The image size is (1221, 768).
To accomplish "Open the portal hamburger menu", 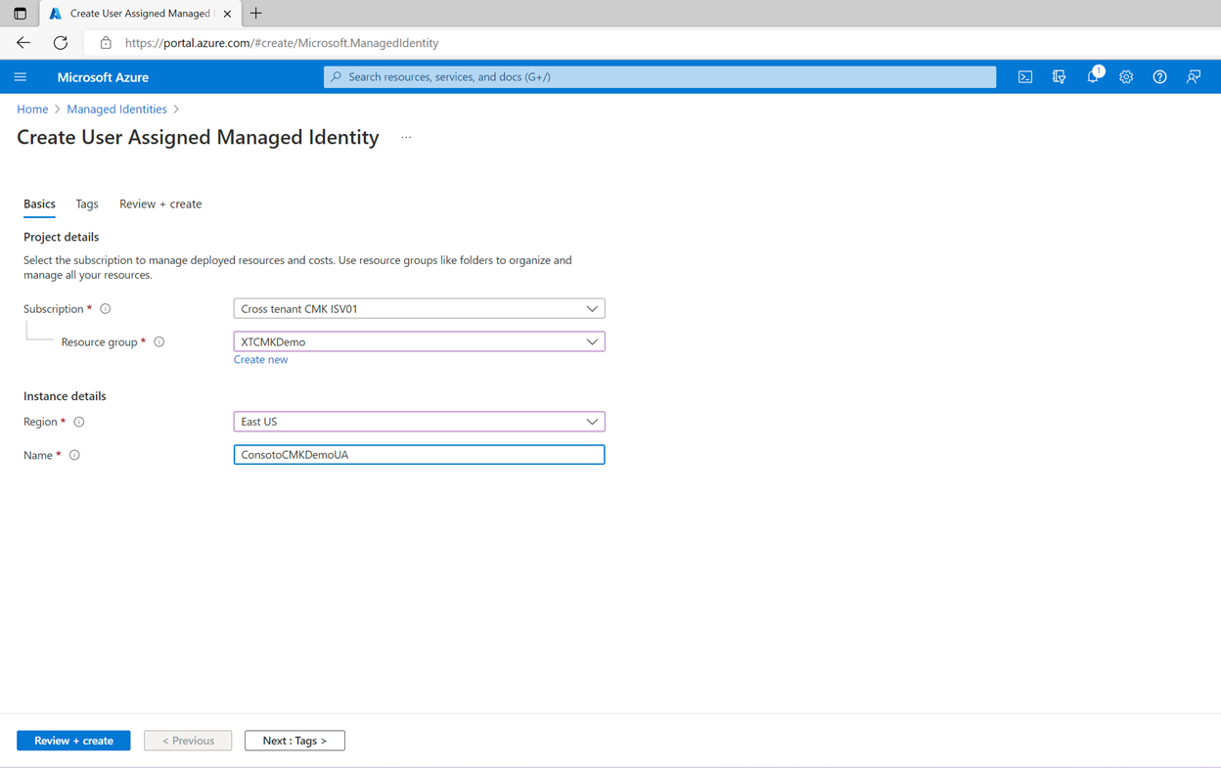I will 20,76.
